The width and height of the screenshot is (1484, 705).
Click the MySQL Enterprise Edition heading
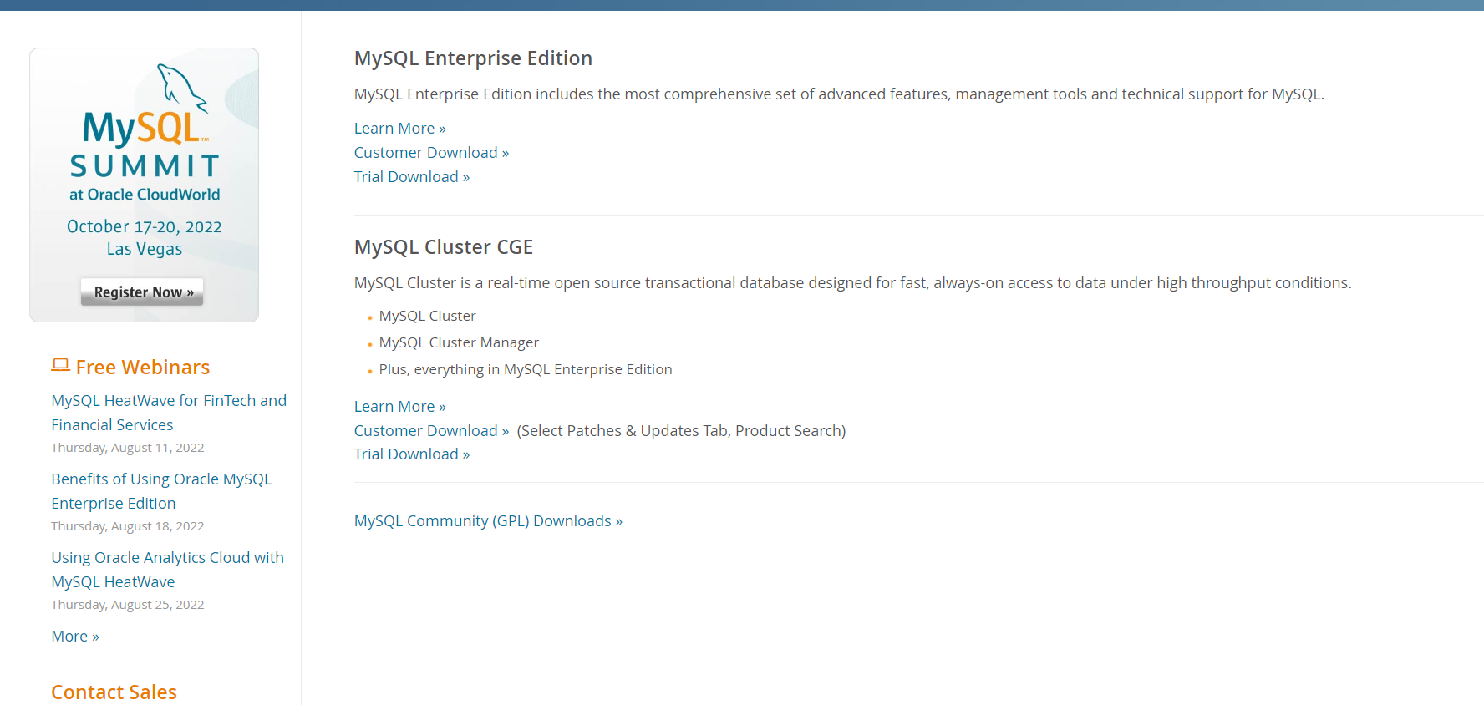[x=473, y=58]
